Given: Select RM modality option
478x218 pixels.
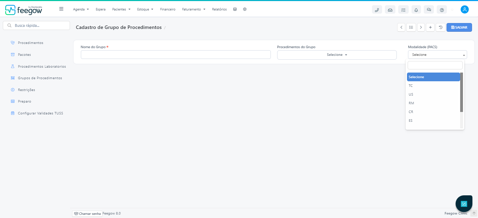Looking at the screenshot, I should pyautogui.click(x=433, y=103).
